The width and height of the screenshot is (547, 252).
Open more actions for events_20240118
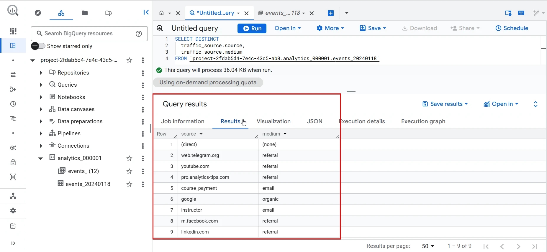[x=143, y=184]
